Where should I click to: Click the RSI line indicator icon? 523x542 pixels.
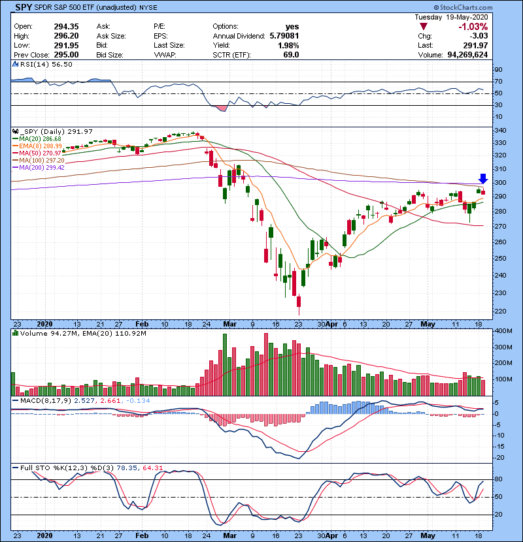click(x=15, y=64)
